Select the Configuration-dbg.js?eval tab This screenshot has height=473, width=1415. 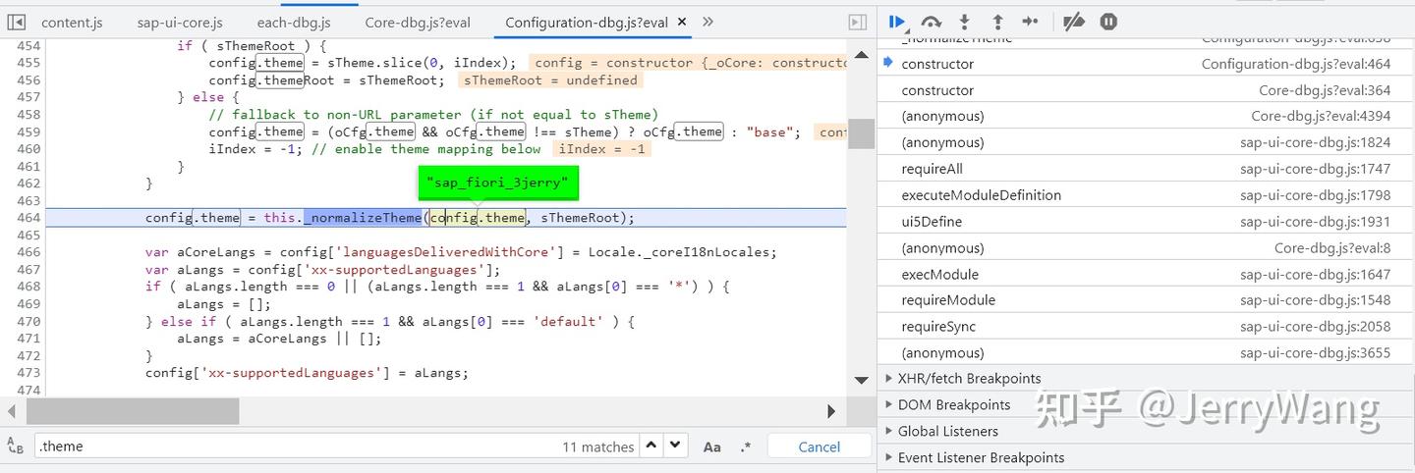click(587, 23)
